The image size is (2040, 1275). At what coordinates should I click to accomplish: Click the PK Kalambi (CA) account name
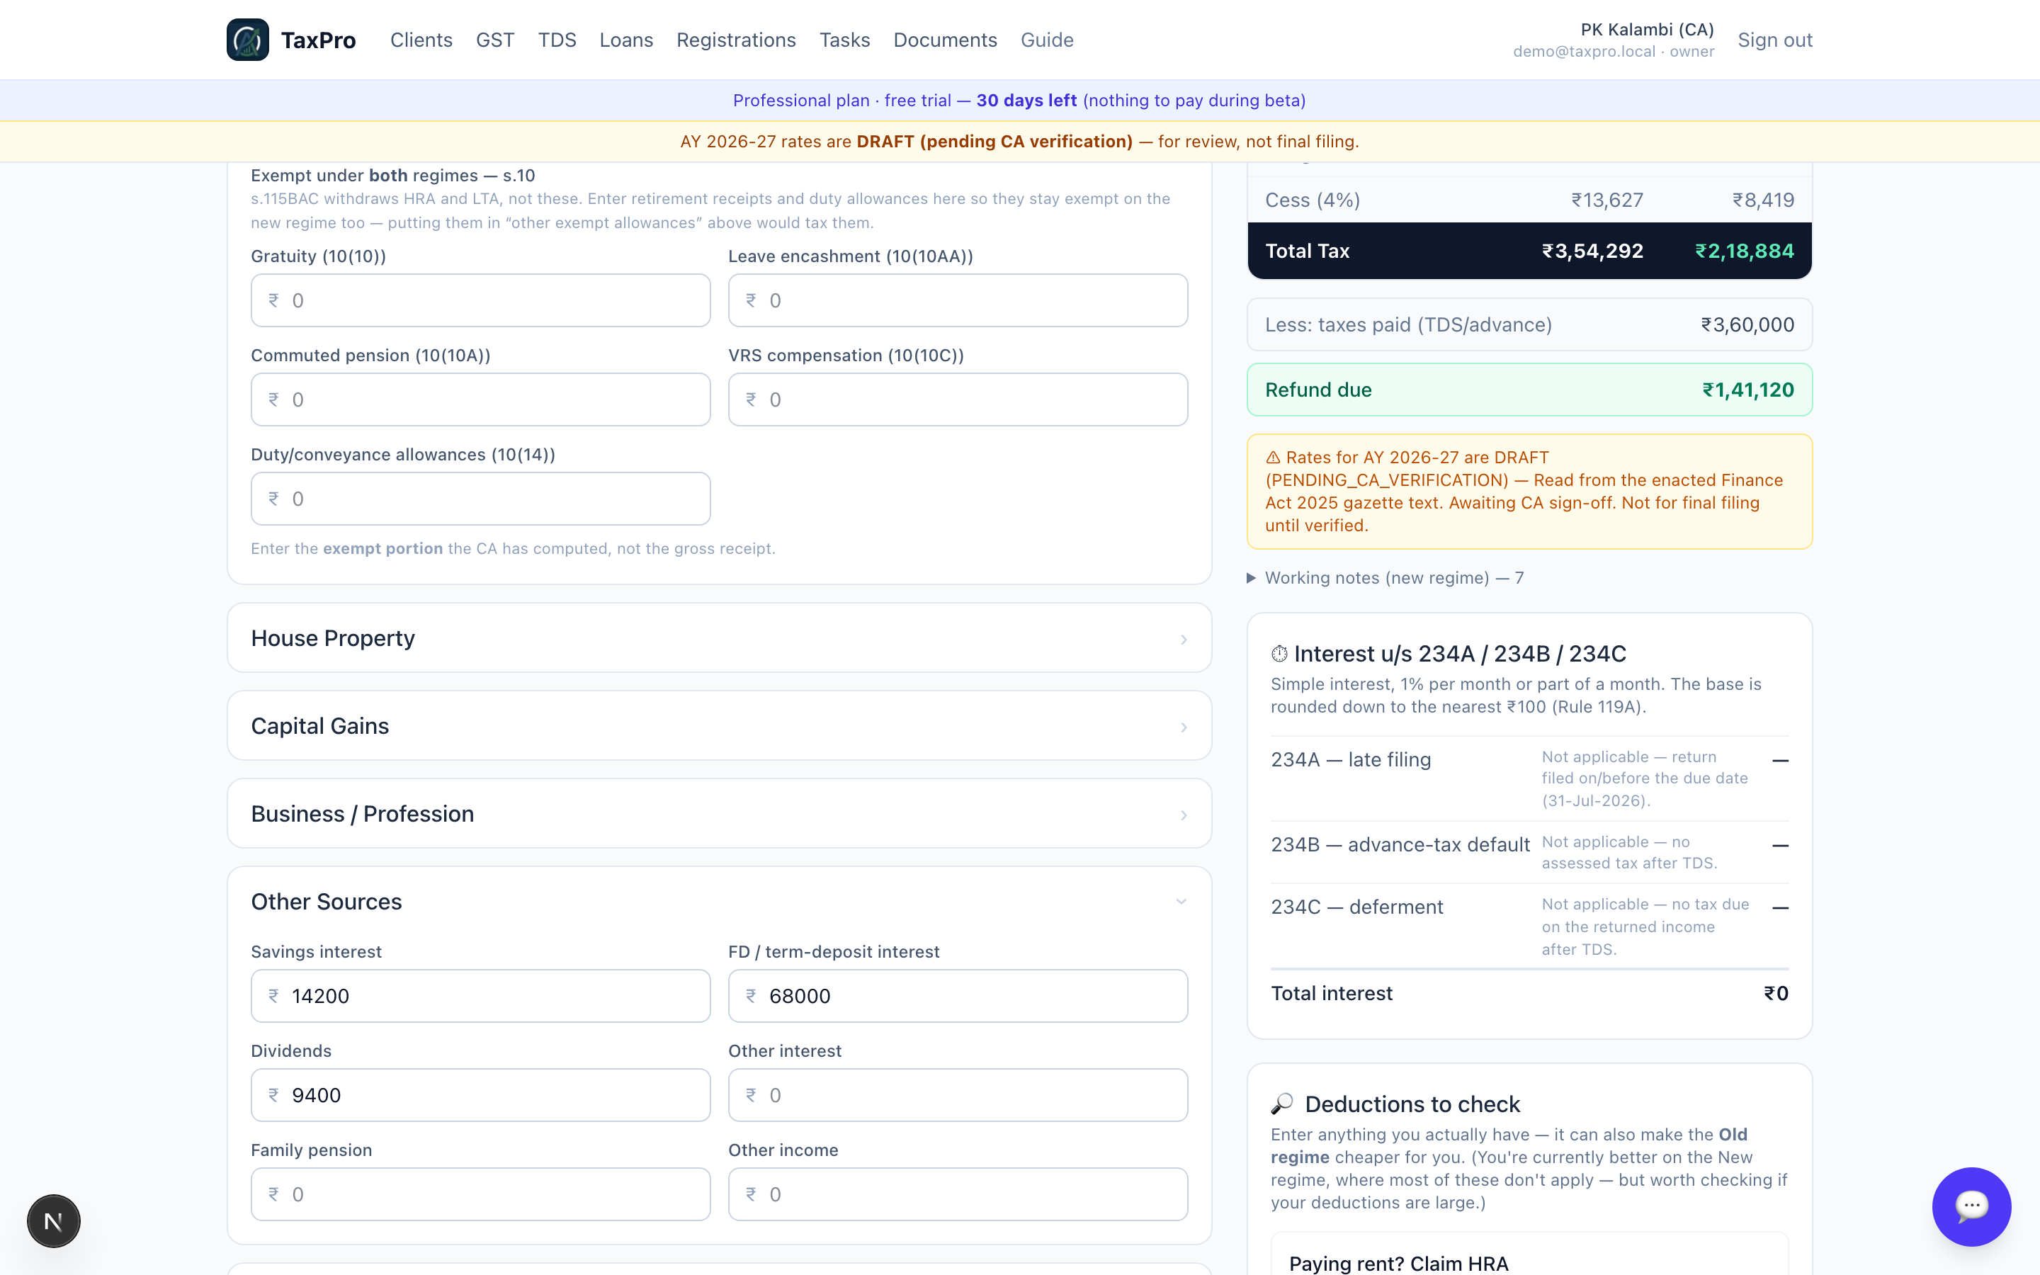tap(1647, 30)
